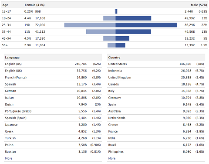Click the Italian language label

click(x=9, y=98)
